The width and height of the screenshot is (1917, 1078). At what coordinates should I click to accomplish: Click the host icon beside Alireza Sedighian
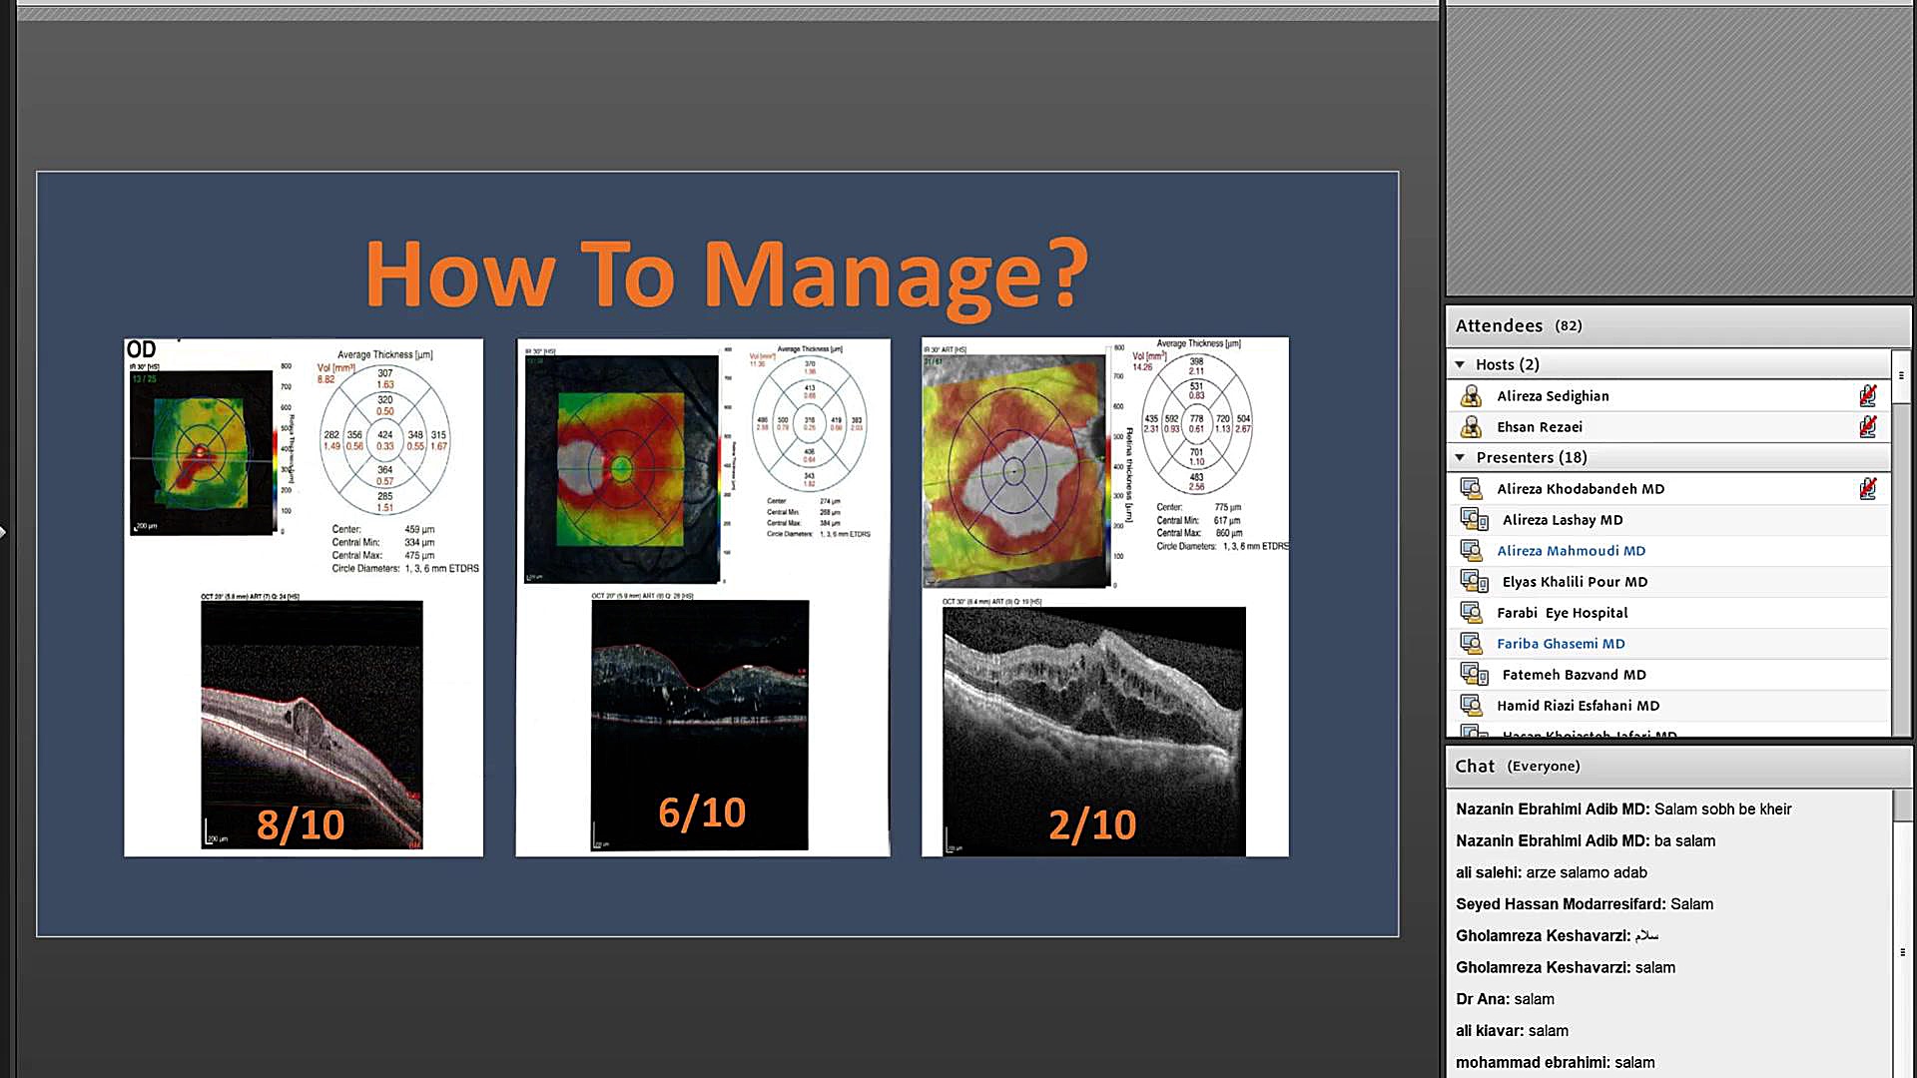1470,395
